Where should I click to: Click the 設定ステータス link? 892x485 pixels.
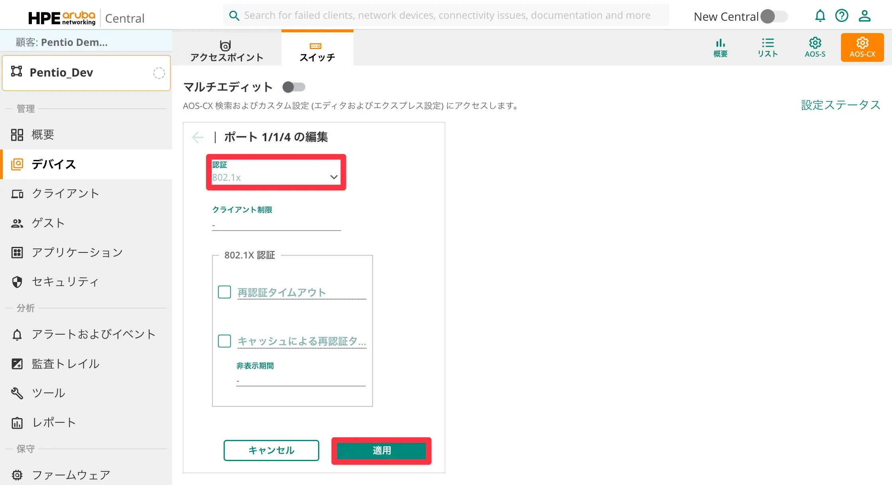840,105
